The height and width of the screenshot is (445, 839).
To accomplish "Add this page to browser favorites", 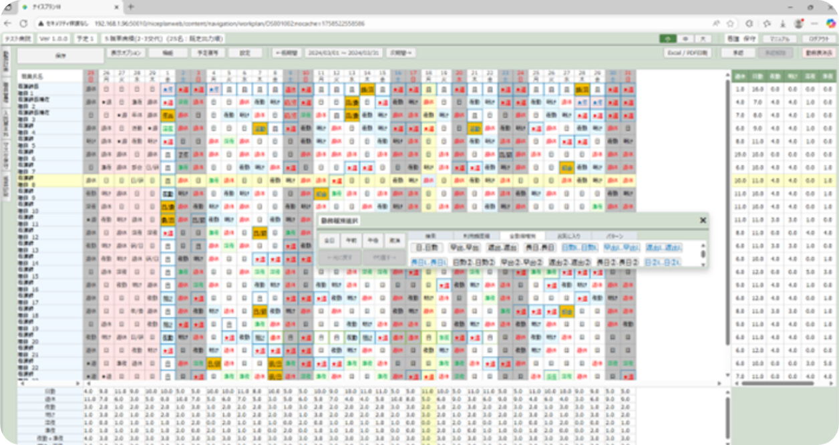I will click(x=731, y=23).
